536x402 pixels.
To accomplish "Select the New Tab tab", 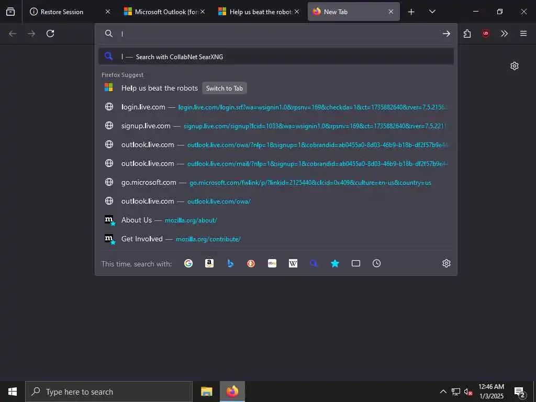I will 353,12.
